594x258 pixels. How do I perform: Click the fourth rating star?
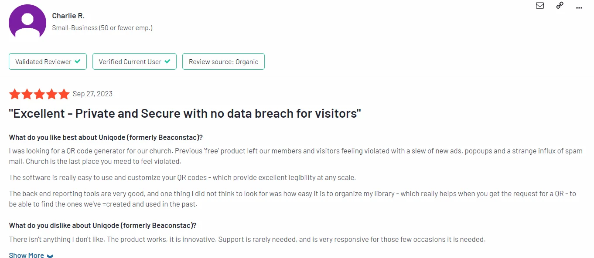51,94
